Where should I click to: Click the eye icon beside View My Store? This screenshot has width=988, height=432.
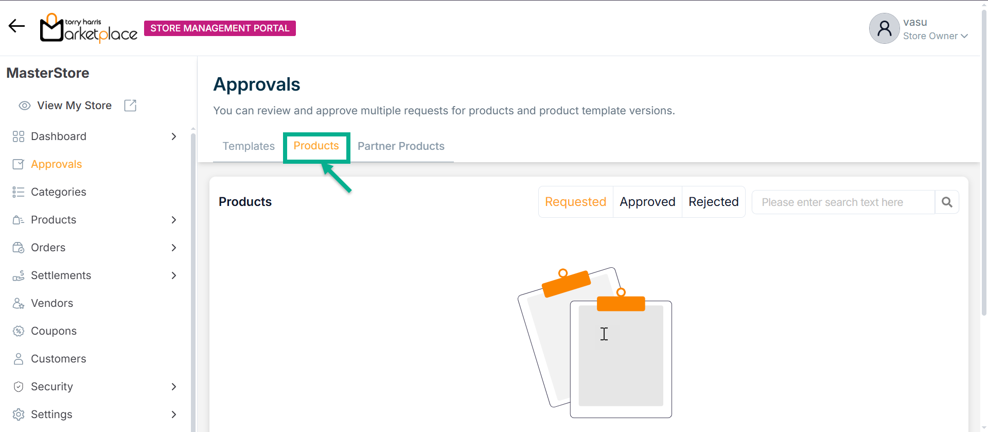(25, 106)
